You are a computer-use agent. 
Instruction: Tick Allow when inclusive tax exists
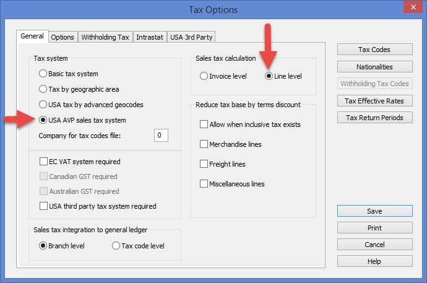tap(204, 124)
